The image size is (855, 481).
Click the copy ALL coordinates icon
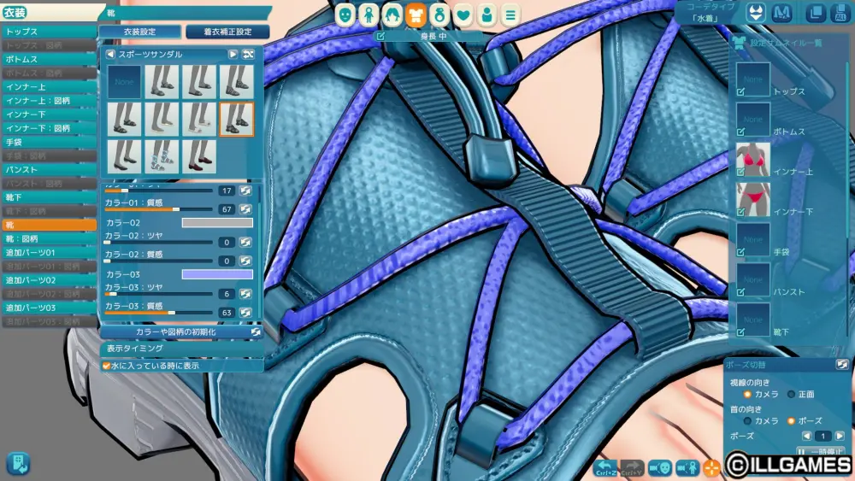coord(840,13)
